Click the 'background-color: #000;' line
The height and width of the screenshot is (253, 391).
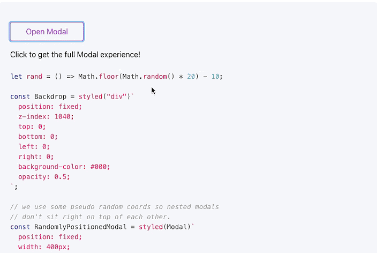(64, 166)
